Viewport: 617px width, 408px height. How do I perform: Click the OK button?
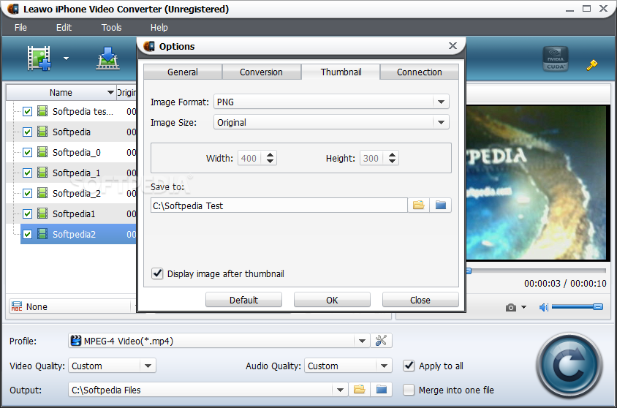332,300
